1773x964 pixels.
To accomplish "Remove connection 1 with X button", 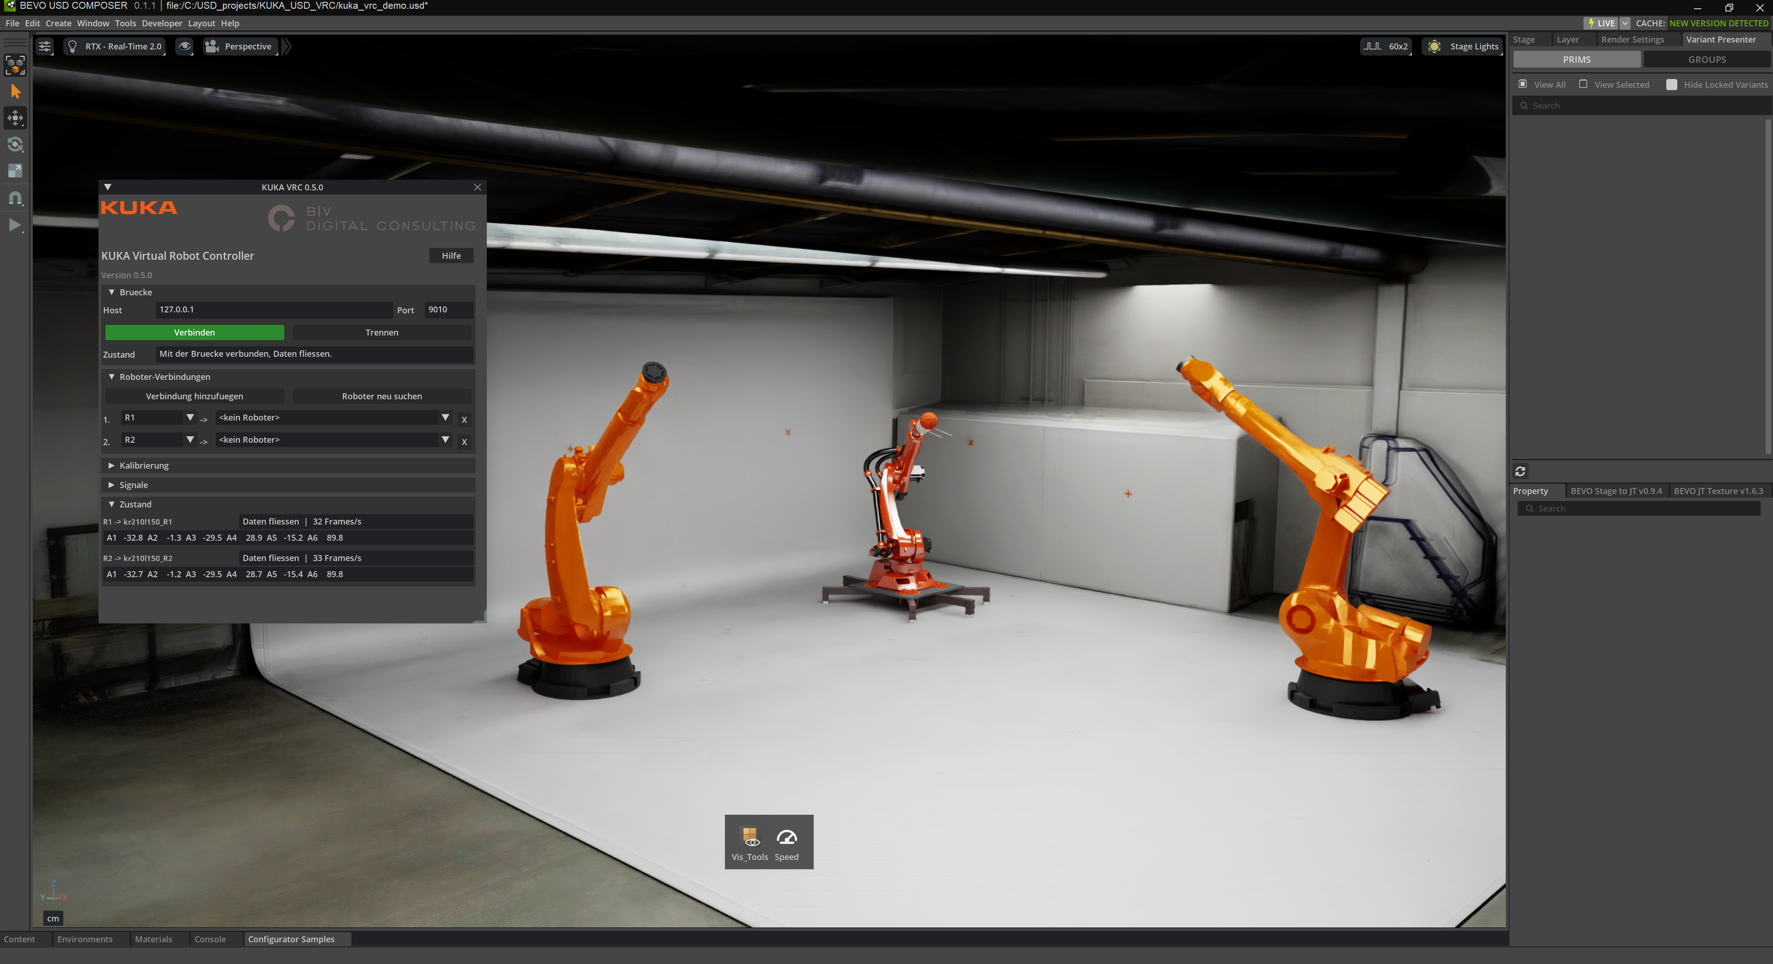I will [x=465, y=420].
